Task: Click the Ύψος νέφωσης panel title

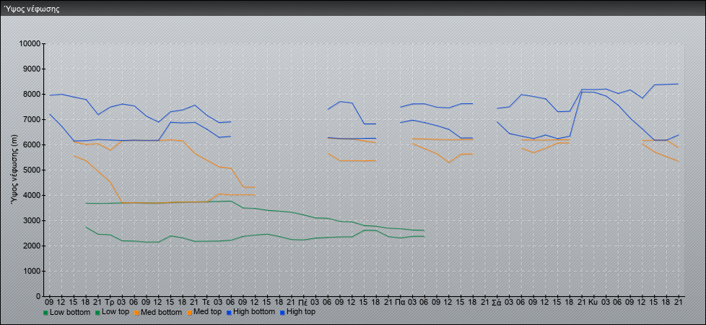Action: [x=32, y=9]
